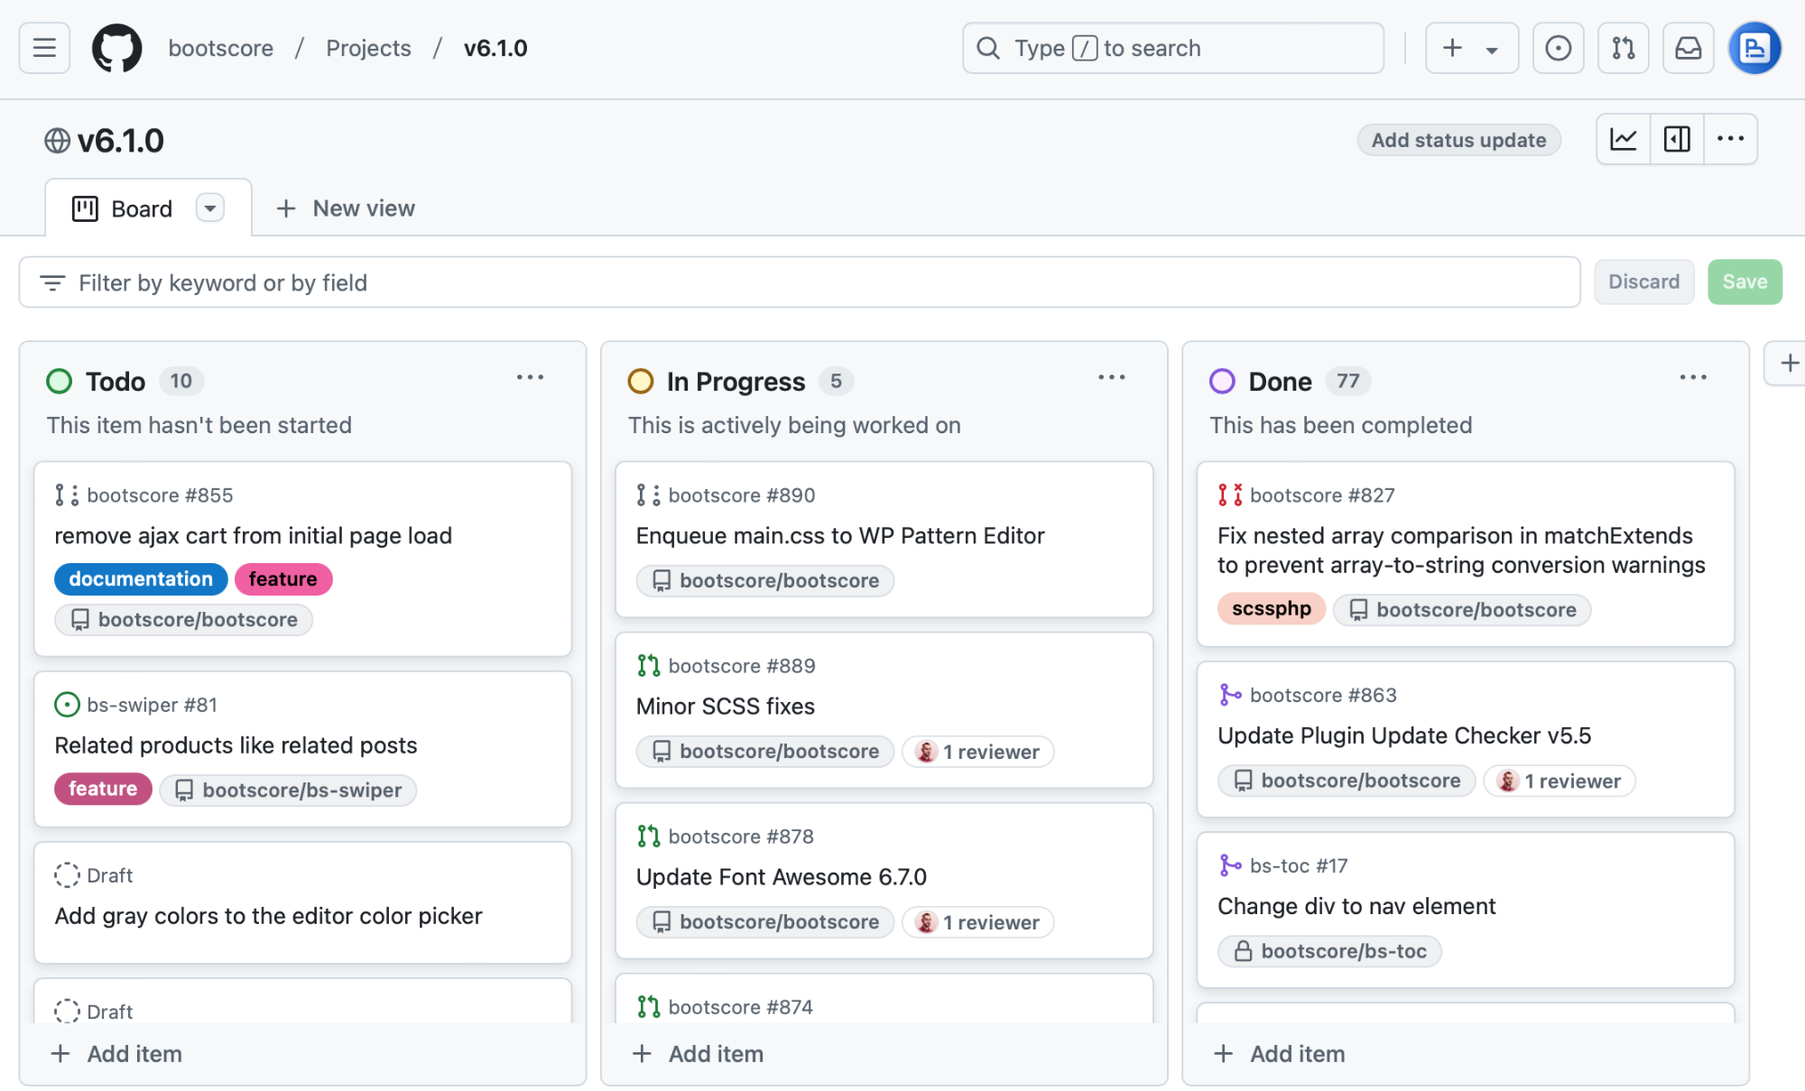Open Update Font Awesome 6.7.0 card
1805x1091 pixels.
782,876
